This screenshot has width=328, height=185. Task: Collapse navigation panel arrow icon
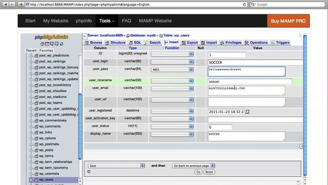[x=85, y=36]
